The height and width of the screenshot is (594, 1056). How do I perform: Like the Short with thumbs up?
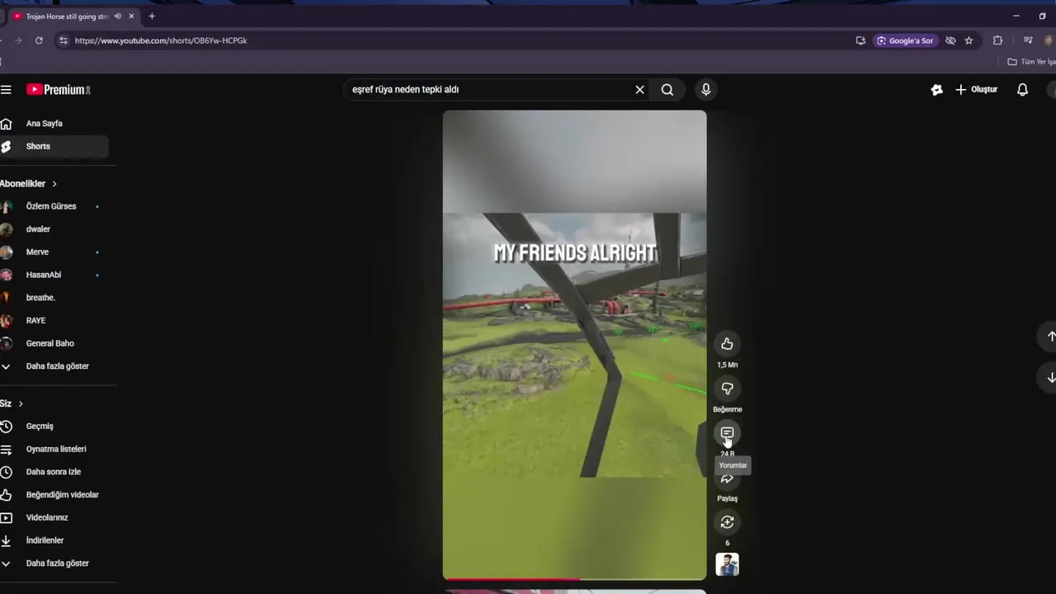[727, 344]
